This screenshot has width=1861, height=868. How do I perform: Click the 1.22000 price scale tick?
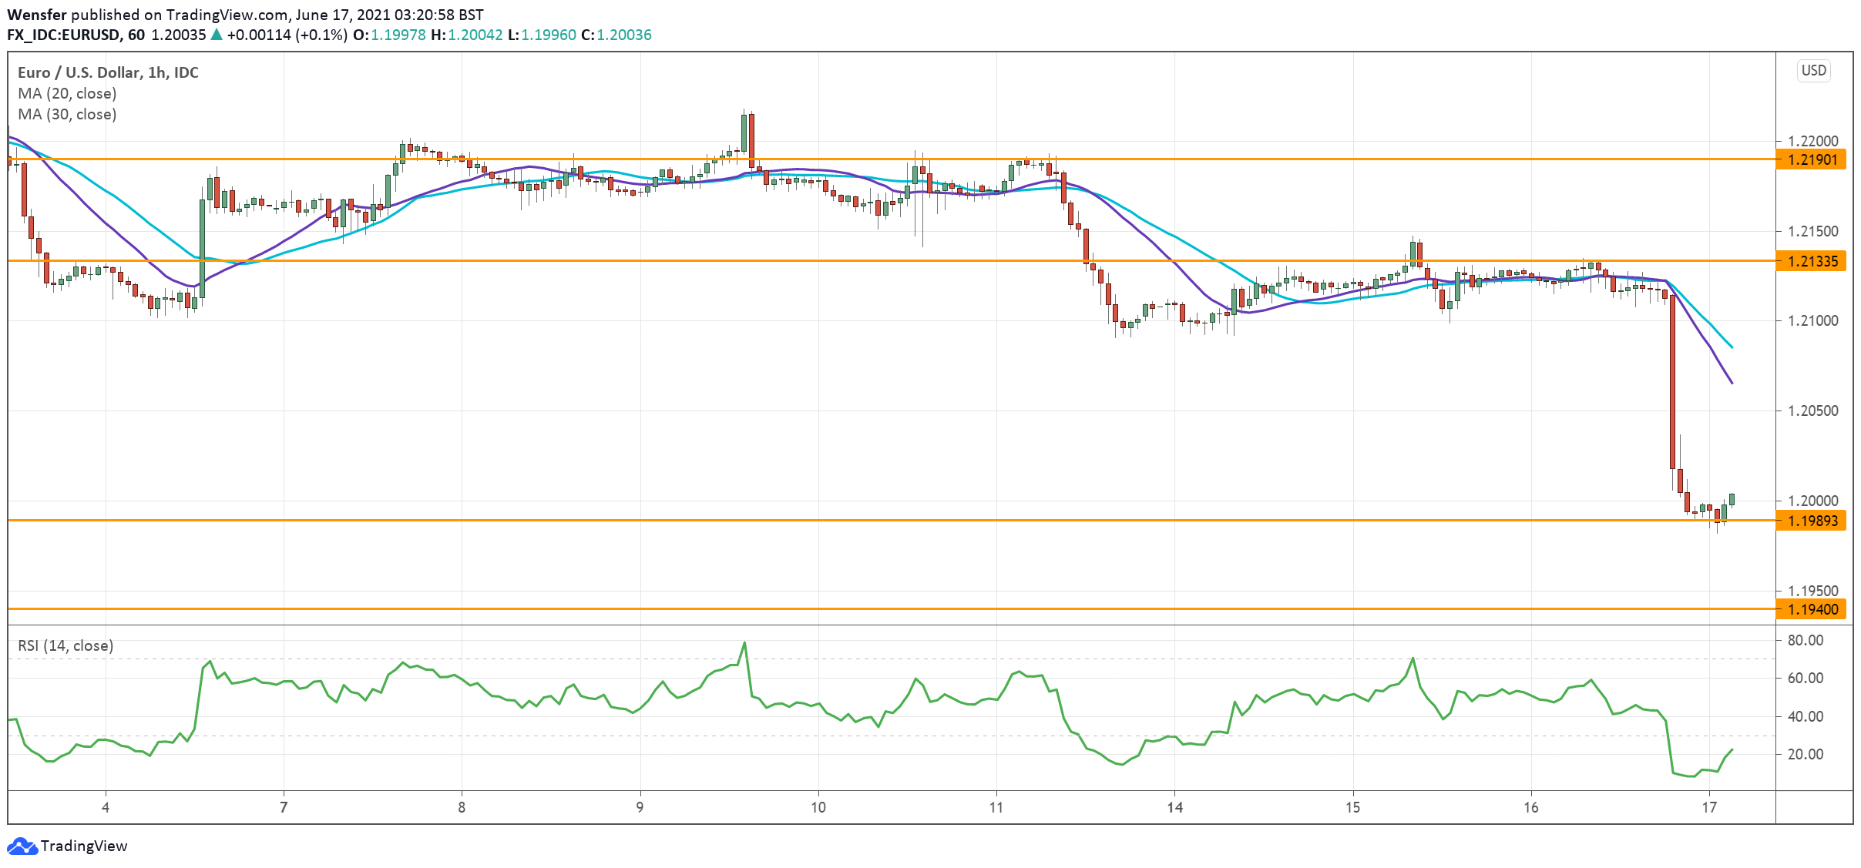[x=1812, y=141]
